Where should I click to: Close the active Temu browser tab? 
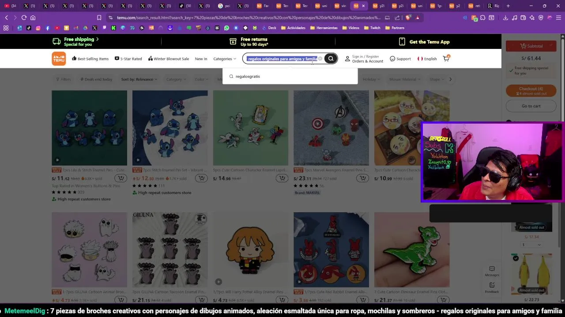click(x=363, y=6)
